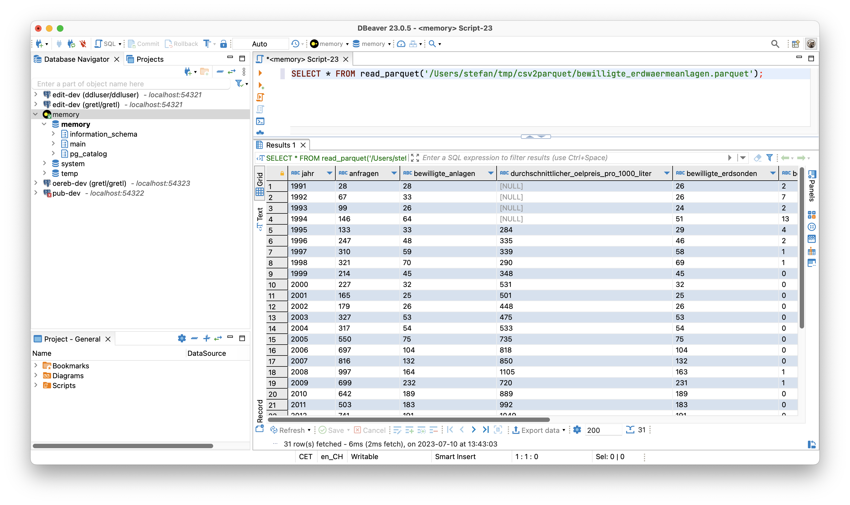The height and width of the screenshot is (505, 850).
Task: Click the Disconnect icon in the main toolbar
Action: click(x=83, y=43)
